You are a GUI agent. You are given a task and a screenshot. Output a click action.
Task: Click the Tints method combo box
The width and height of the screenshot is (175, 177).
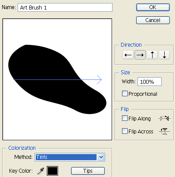(x=70, y=157)
